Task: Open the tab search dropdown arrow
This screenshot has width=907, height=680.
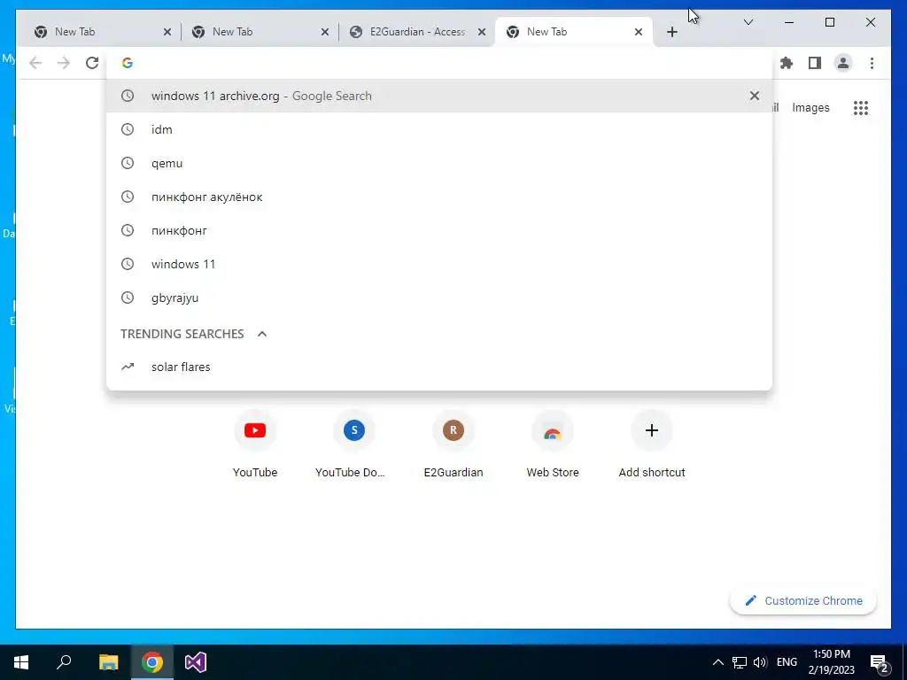Action: [x=748, y=22]
